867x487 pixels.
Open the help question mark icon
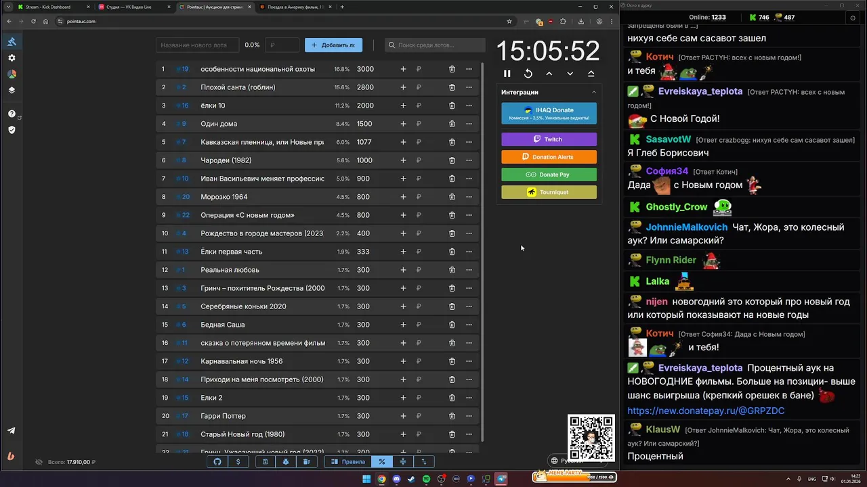tap(12, 114)
